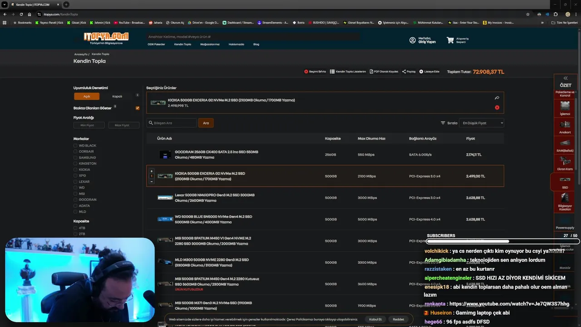Screen dimensions: 581x327
Task: Decrease KIOXIA quantity with minus stepper
Action: pos(152,182)
